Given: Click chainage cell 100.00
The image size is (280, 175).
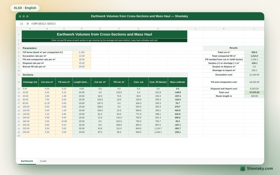Looking at the screenshot, I should [x=30, y=107].
